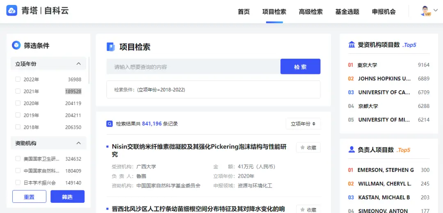This screenshot has width=443, height=213.
Task: Click the highlighted count 189528
Action: click(x=73, y=91)
